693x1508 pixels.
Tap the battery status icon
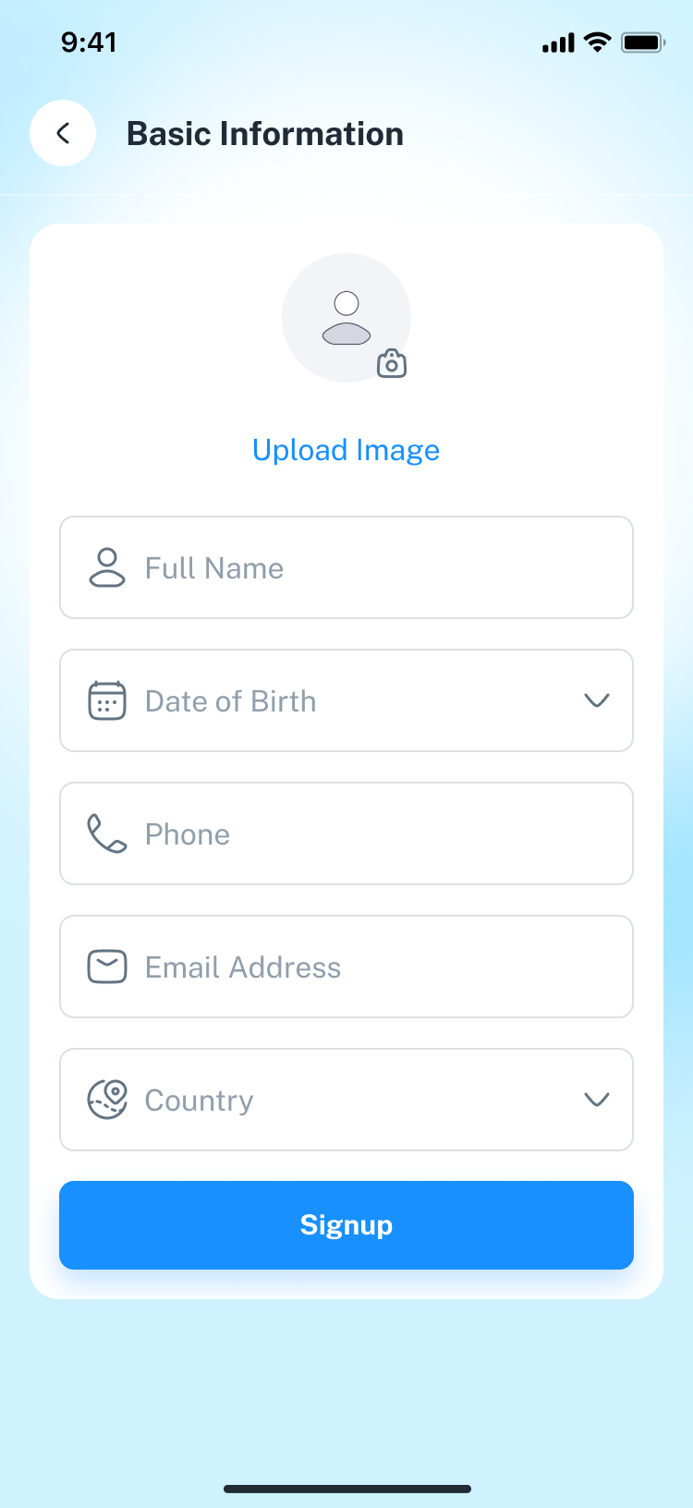point(643,43)
